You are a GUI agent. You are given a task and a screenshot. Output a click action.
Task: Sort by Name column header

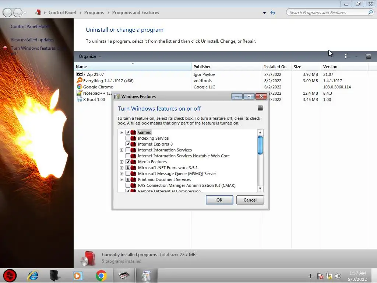(133, 67)
